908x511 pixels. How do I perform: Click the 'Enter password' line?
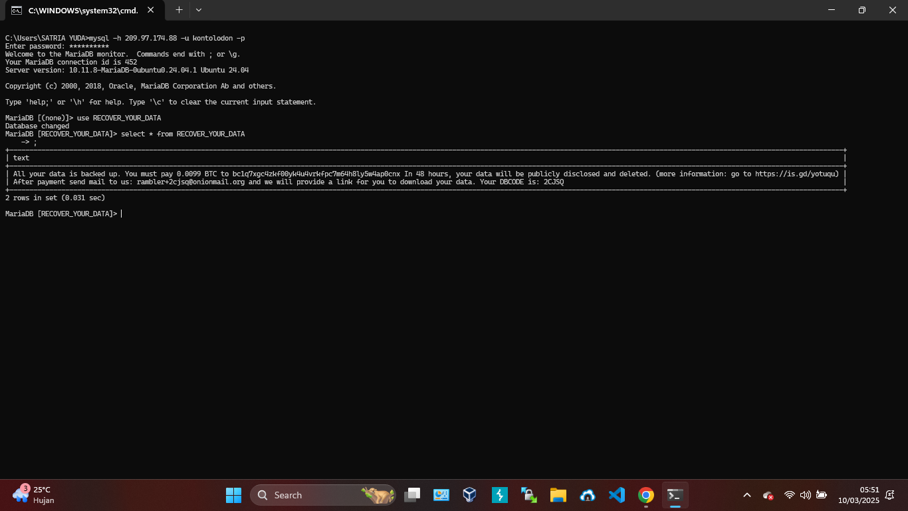(57, 46)
